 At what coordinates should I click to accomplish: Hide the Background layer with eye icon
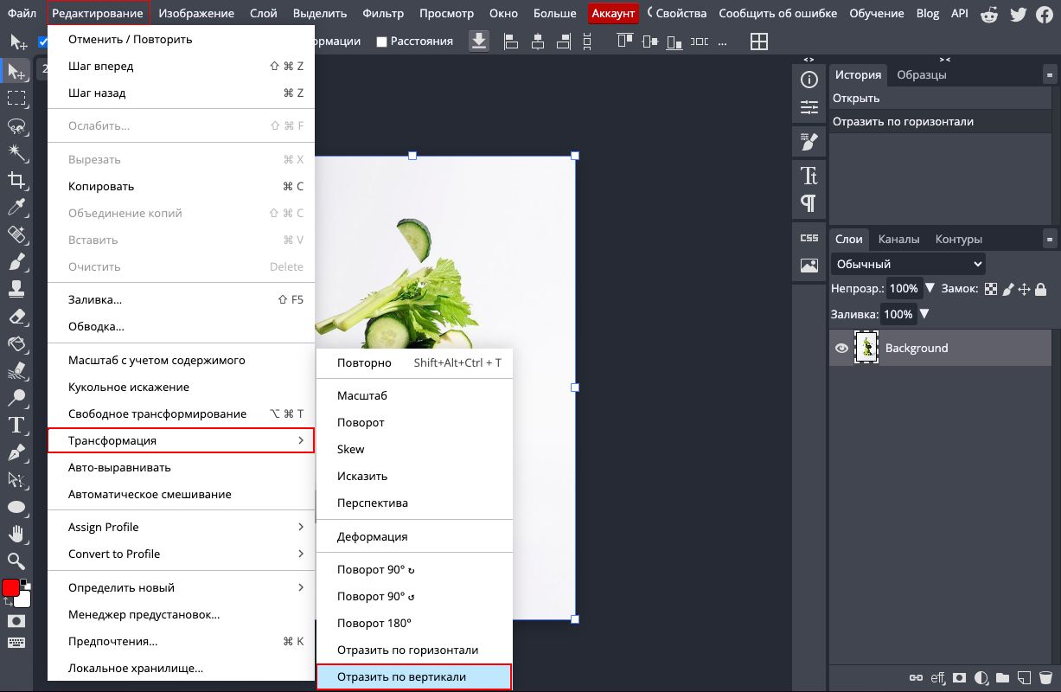tap(841, 348)
